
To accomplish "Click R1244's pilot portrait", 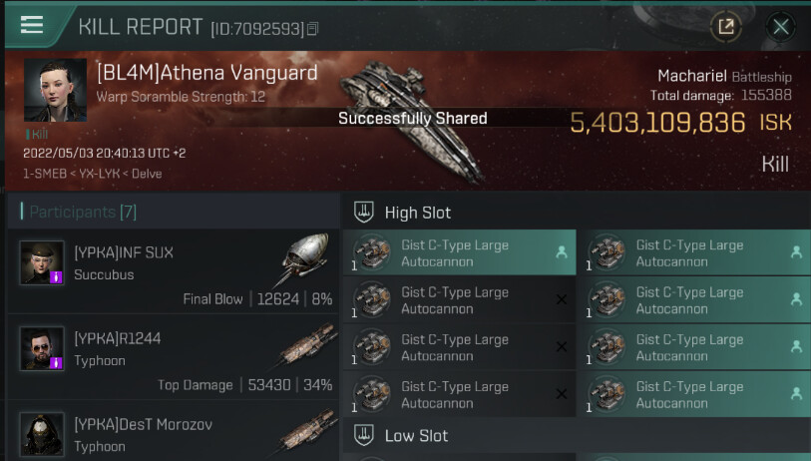I will 42,348.
